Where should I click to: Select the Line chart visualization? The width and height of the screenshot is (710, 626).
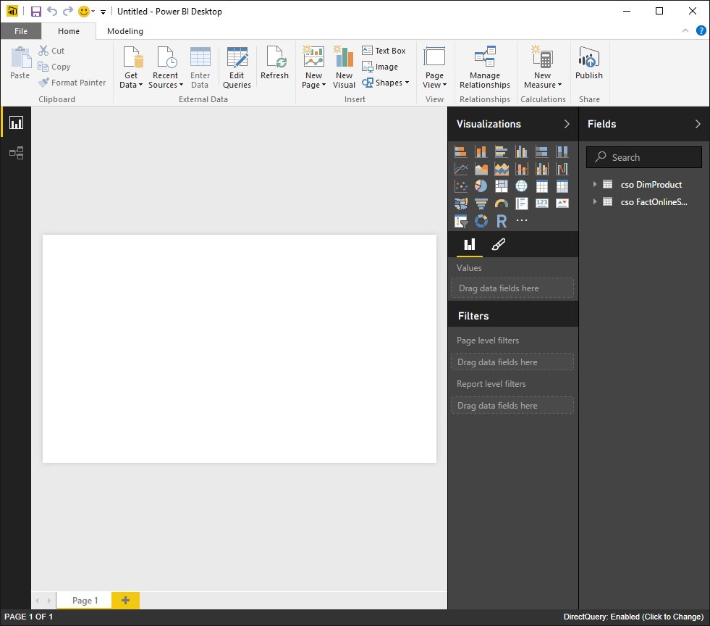pos(460,168)
